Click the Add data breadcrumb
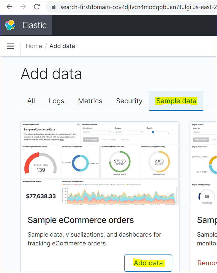The width and height of the screenshot is (217, 273). (62, 46)
